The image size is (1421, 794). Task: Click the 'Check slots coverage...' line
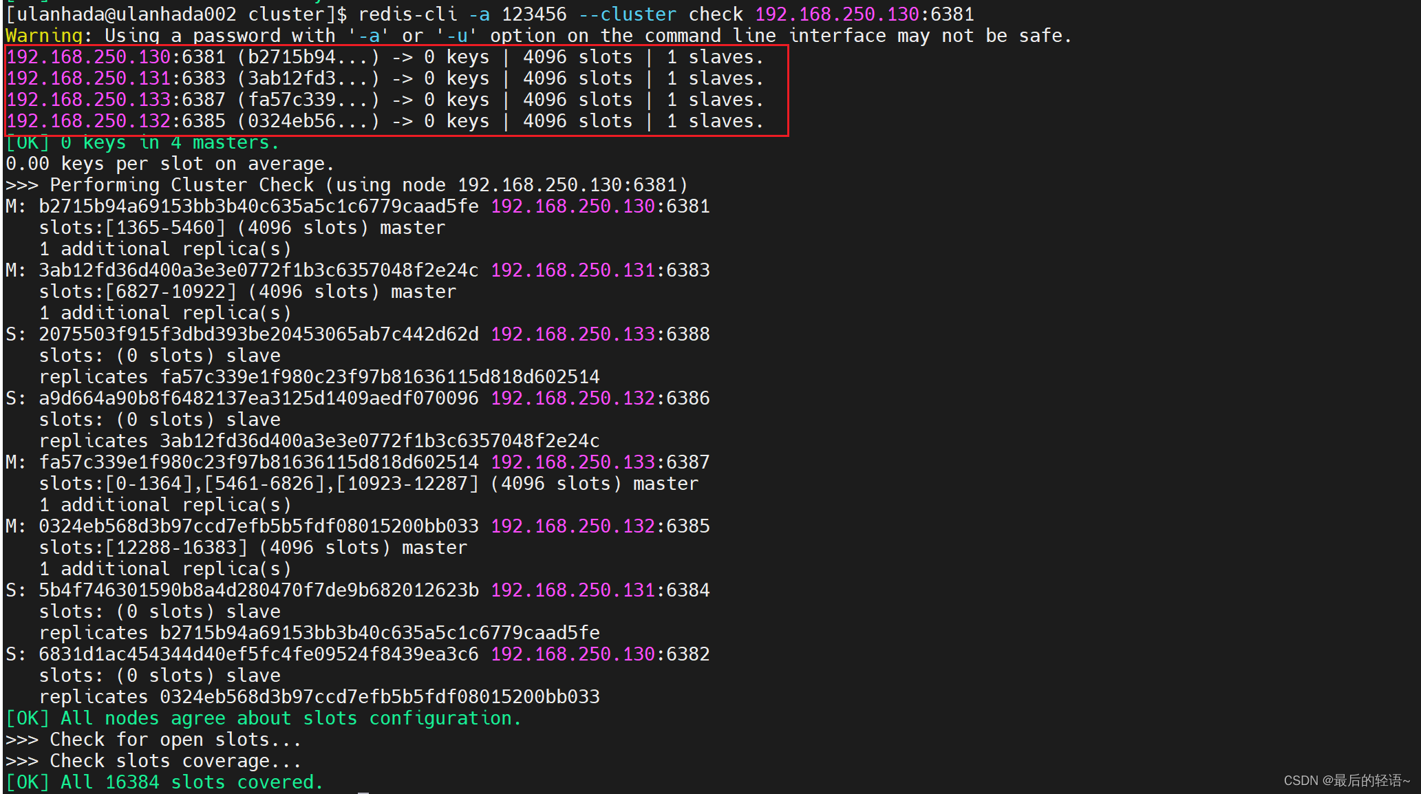coord(153,761)
